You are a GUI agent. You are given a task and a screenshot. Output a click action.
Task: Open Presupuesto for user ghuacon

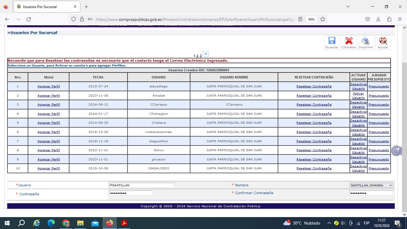(379, 159)
